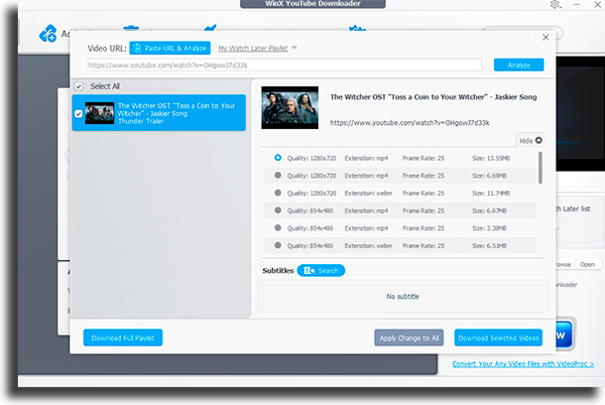The width and height of the screenshot is (605, 405).
Task: Collapse format list with Hide button
Action: pos(531,141)
